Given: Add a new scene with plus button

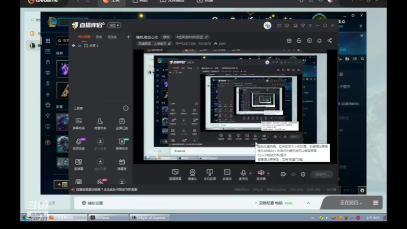Looking at the screenshot, I should pos(128,37).
